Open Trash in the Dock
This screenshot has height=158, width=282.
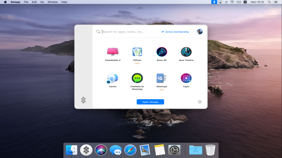click(x=210, y=150)
